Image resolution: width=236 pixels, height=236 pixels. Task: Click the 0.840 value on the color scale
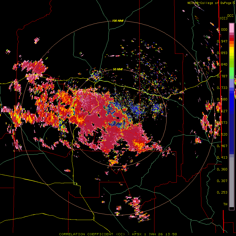pos(222,65)
